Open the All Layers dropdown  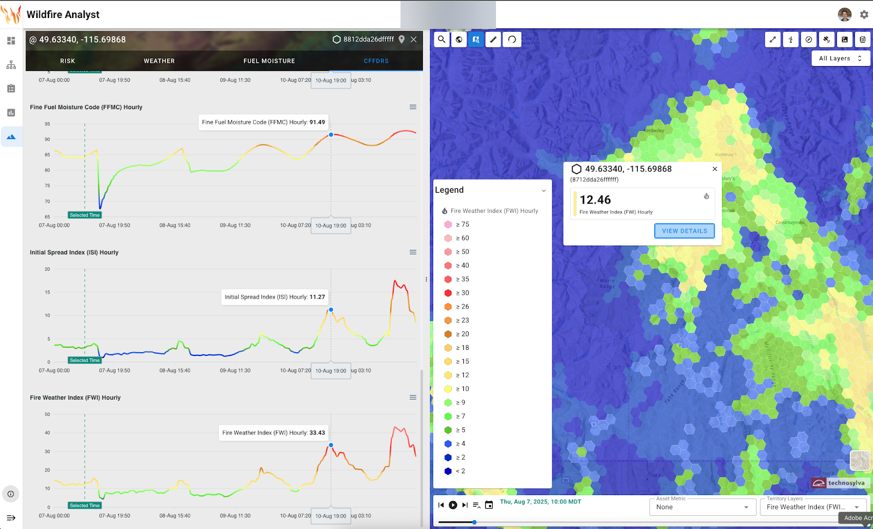tap(840, 58)
